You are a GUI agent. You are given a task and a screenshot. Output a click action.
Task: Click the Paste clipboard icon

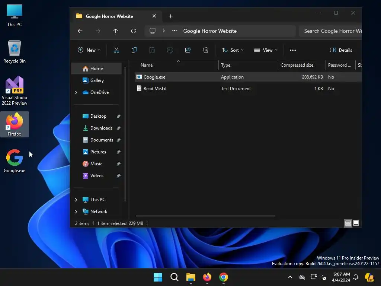coord(152,50)
